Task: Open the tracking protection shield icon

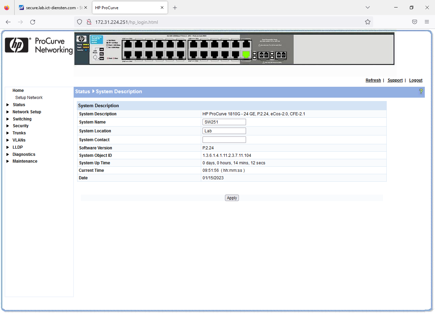Action: [80, 22]
